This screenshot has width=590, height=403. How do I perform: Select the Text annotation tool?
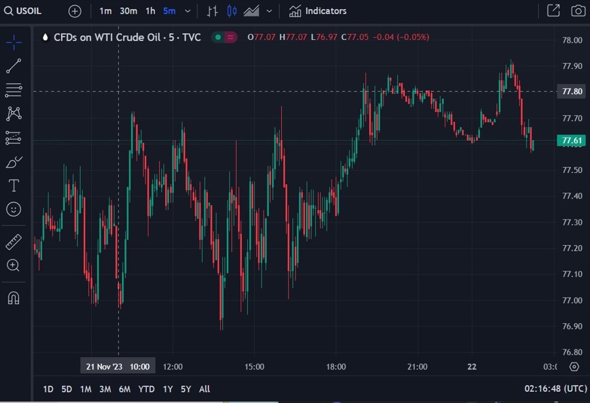tap(14, 185)
